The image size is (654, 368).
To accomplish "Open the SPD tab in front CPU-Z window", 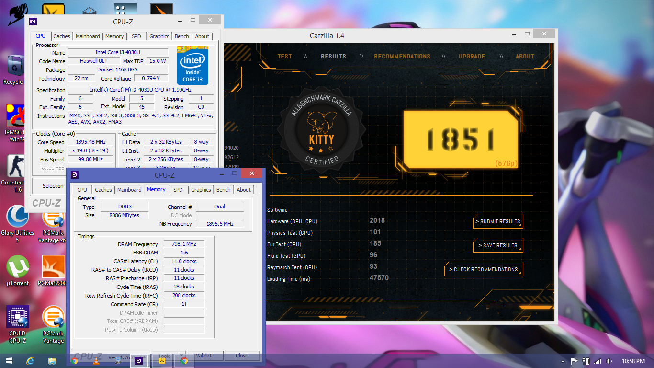I will click(x=178, y=190).
